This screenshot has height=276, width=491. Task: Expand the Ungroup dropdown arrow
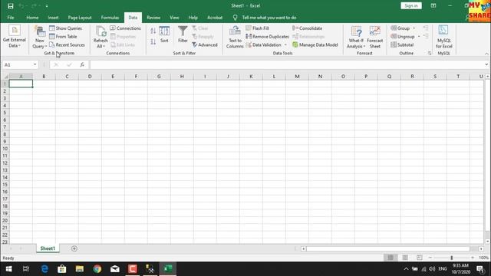[x=419, y=37]
